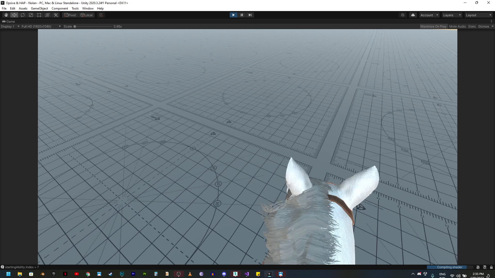Click Mute Audio button

tap(457, 26)
